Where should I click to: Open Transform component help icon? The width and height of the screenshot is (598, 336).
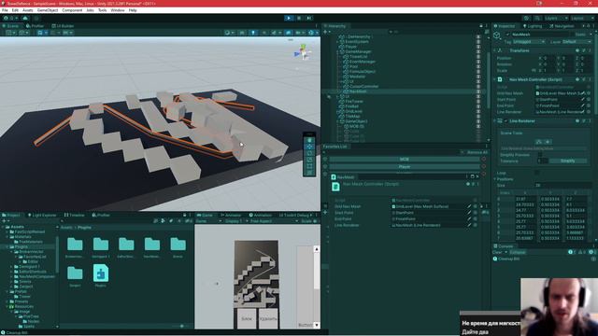click(577, 50)
